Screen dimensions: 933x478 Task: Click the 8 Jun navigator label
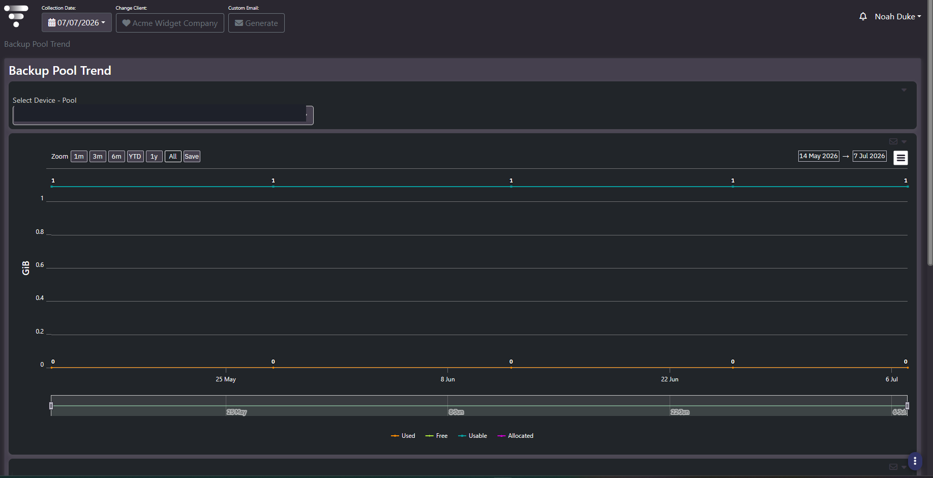pyautogui.click(x=456, y=412)
